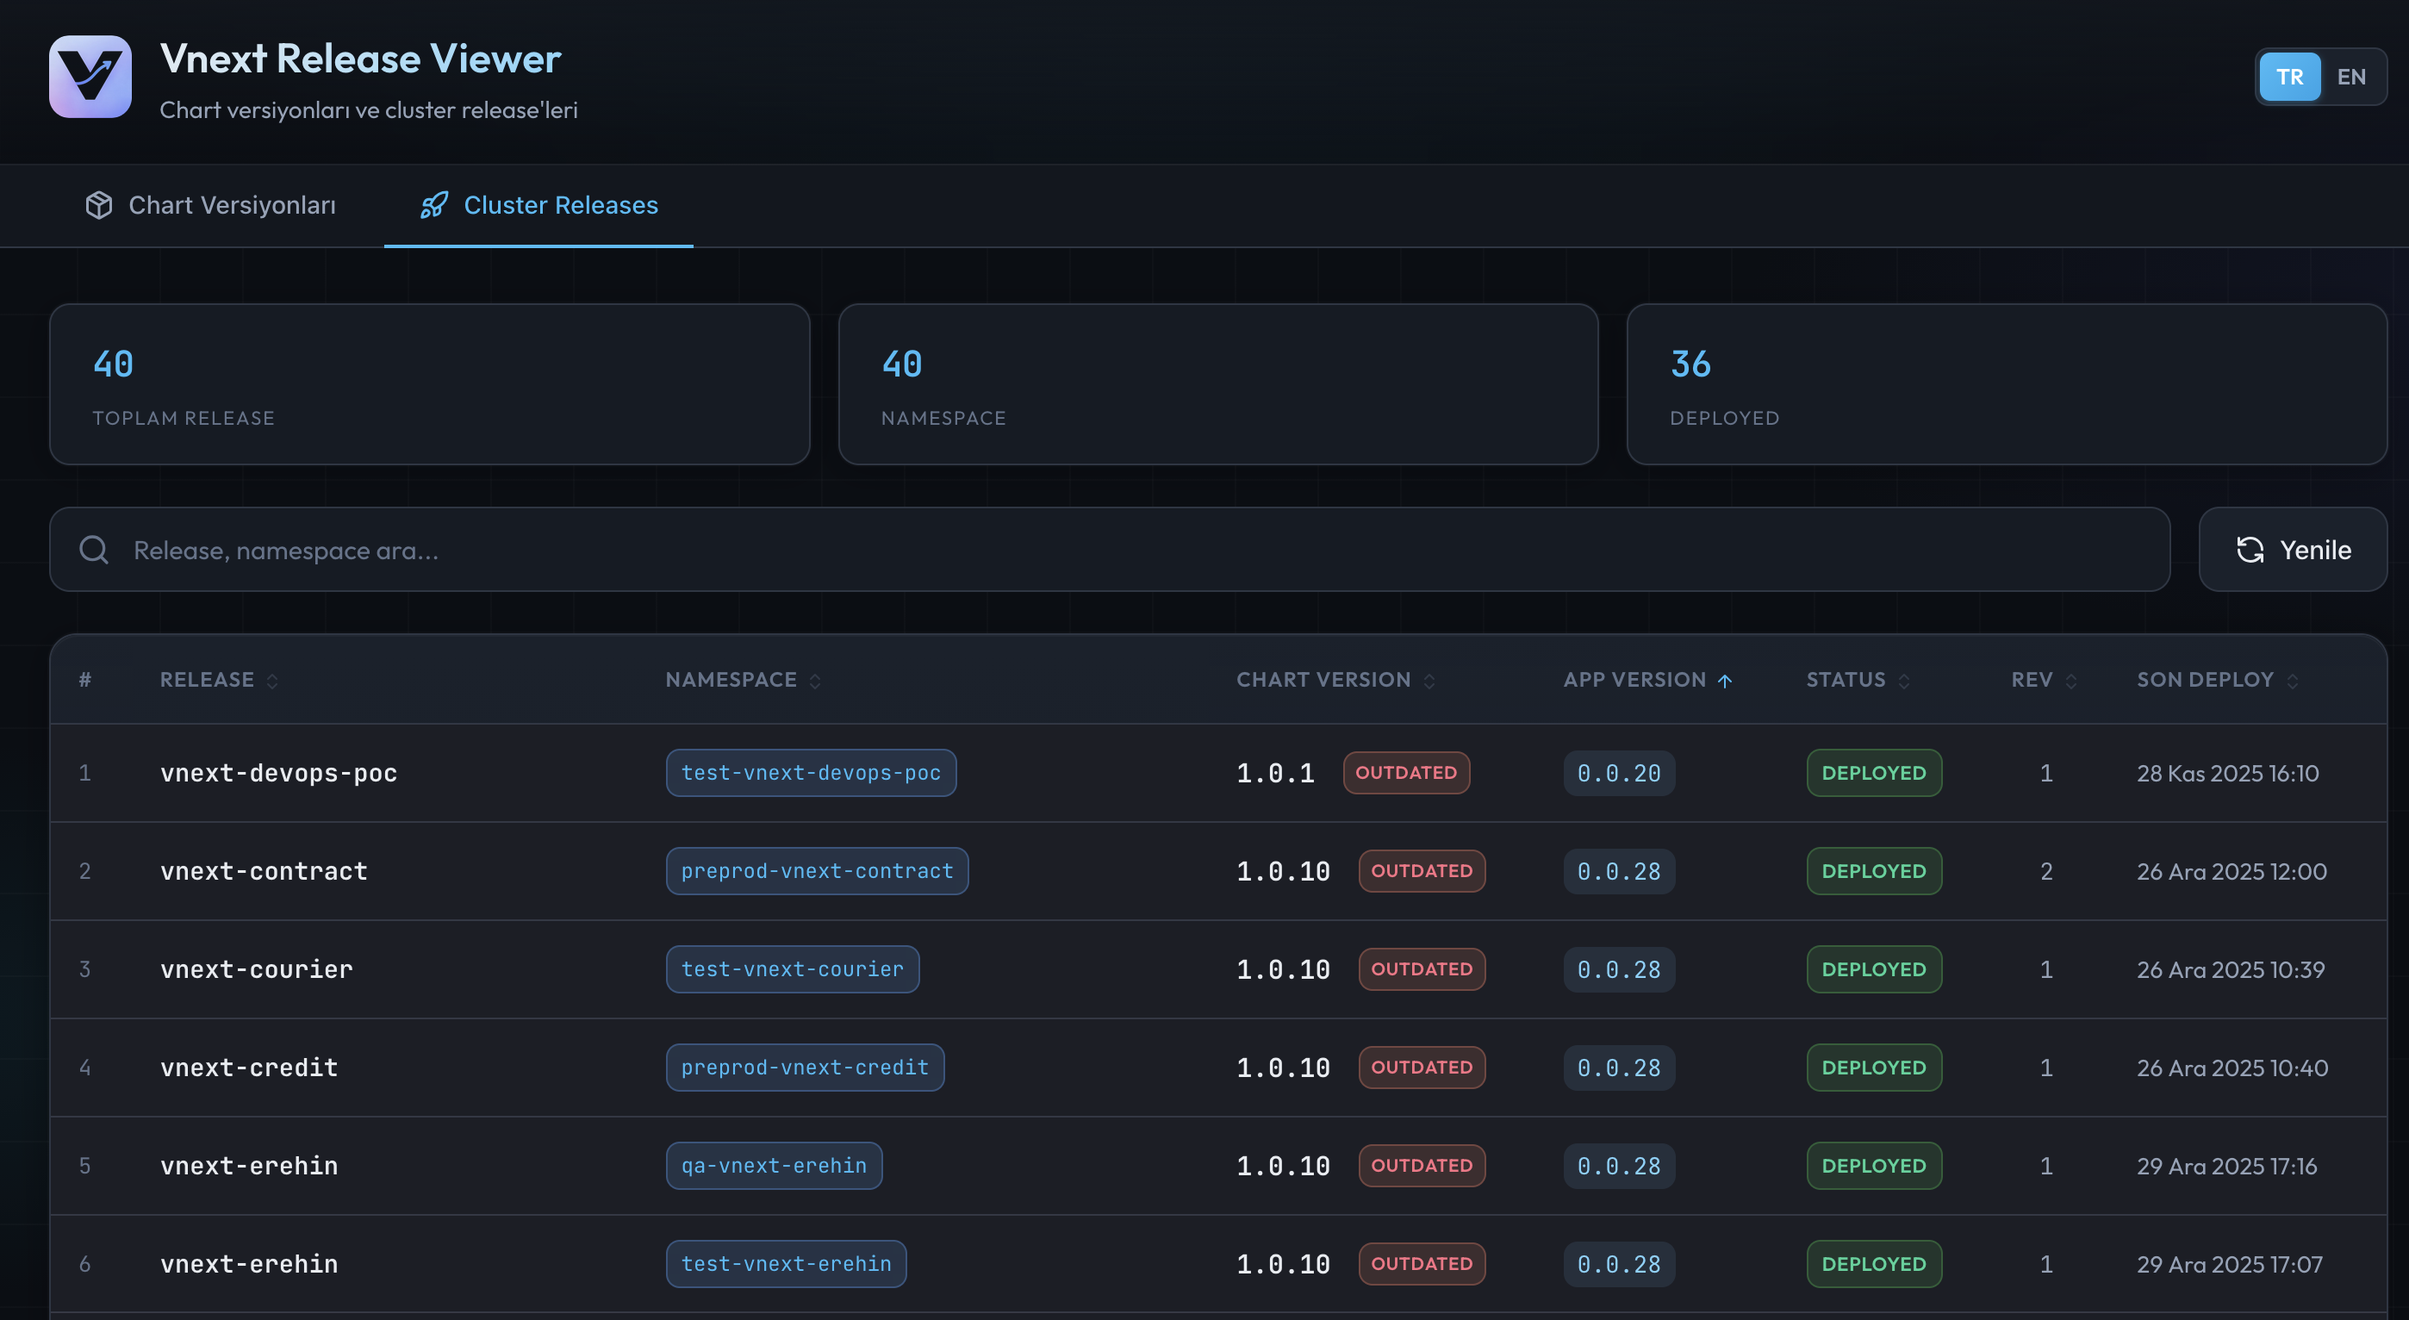Toggle App Version ascending sort arrow
This screenshot has width=2409, height=1320.
1724,680
